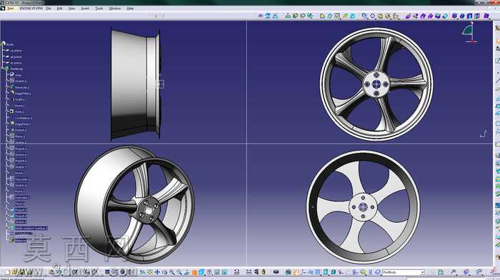Click the orange Create Multi-View icon

tap(194, 272)
